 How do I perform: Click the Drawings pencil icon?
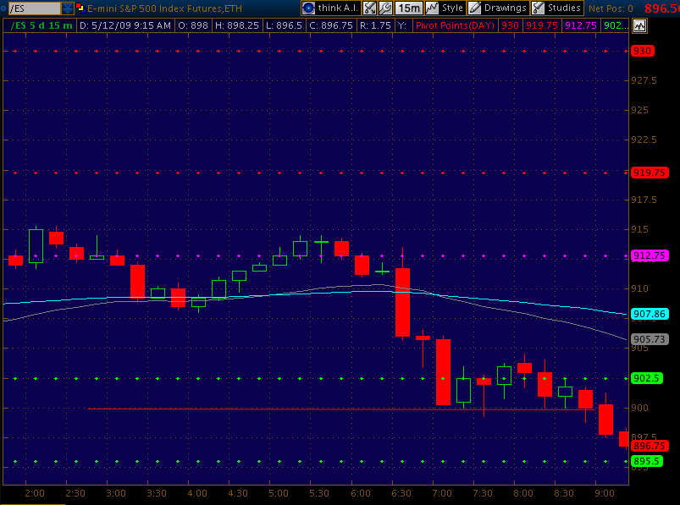[475, 8]
